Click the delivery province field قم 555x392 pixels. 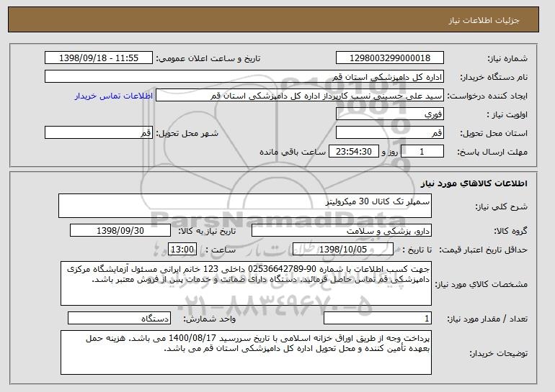click(x=390, y=133)
